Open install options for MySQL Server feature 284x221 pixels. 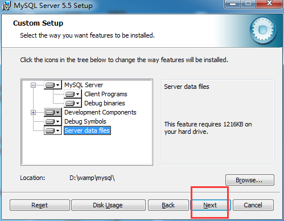pyautogui.click(x=53, y=85)
